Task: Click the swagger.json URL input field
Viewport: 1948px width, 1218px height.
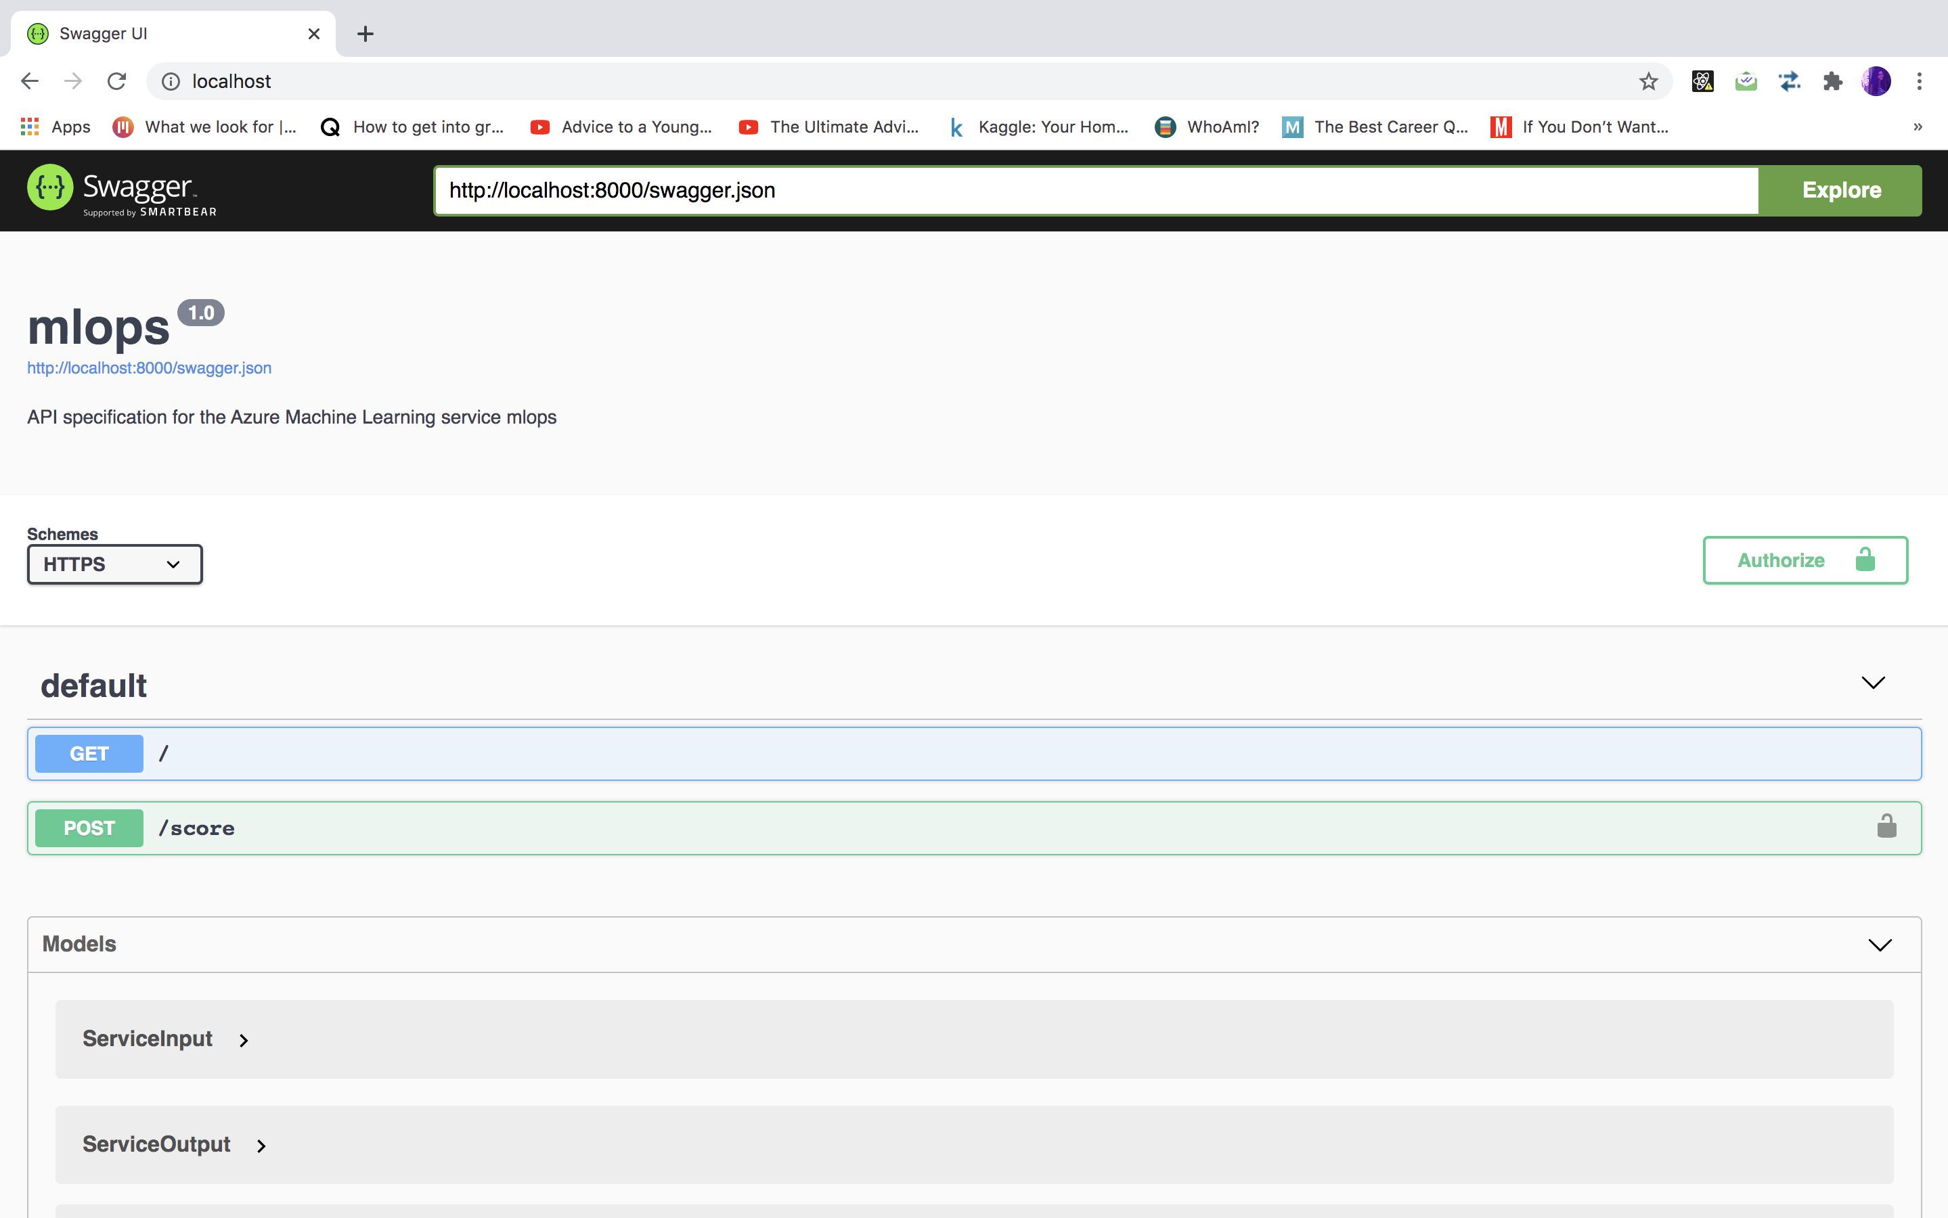Action: pos(1096,191)
